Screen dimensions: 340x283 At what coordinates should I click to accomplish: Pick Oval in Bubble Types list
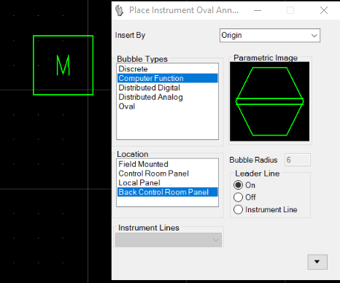pos(167,106)
